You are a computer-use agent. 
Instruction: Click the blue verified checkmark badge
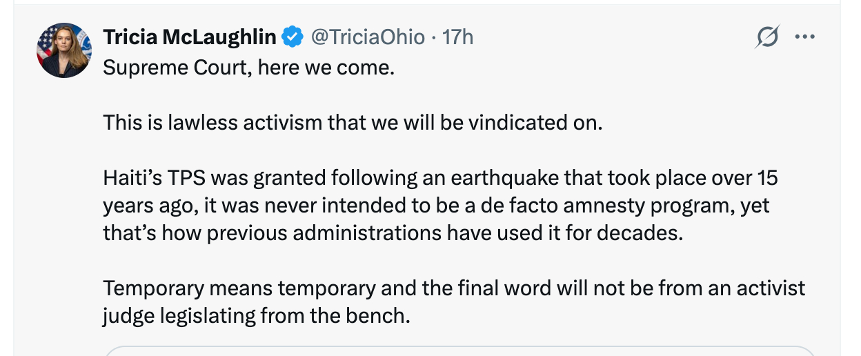[x=293, y=37]
